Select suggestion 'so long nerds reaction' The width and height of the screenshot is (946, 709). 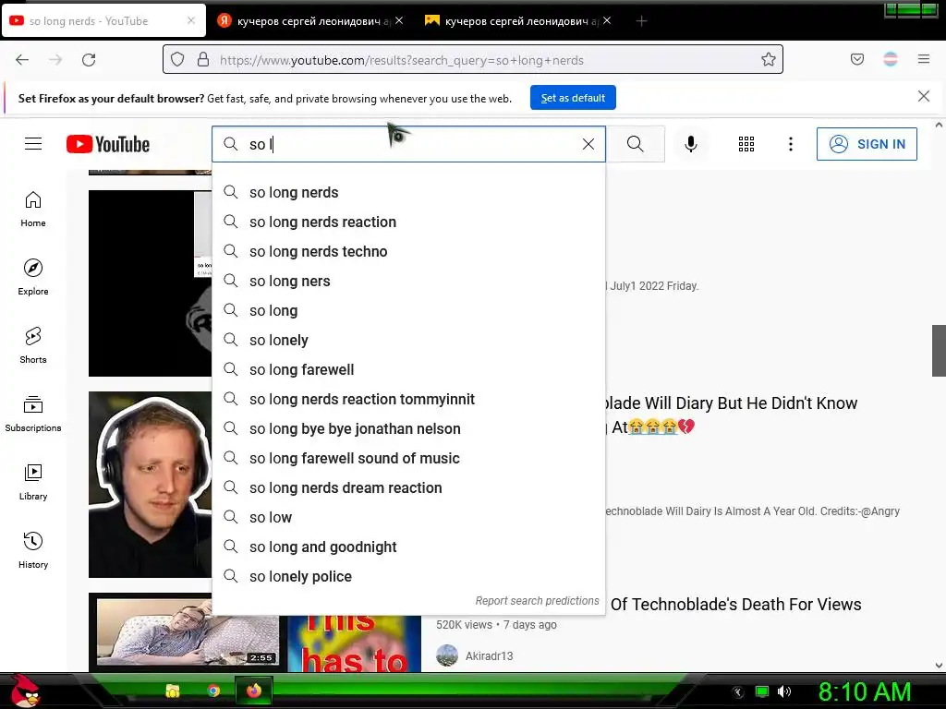coord(408,222)
